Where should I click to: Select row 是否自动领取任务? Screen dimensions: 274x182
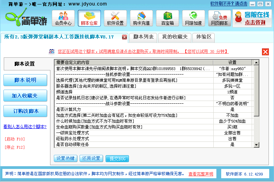click(134, 144)
